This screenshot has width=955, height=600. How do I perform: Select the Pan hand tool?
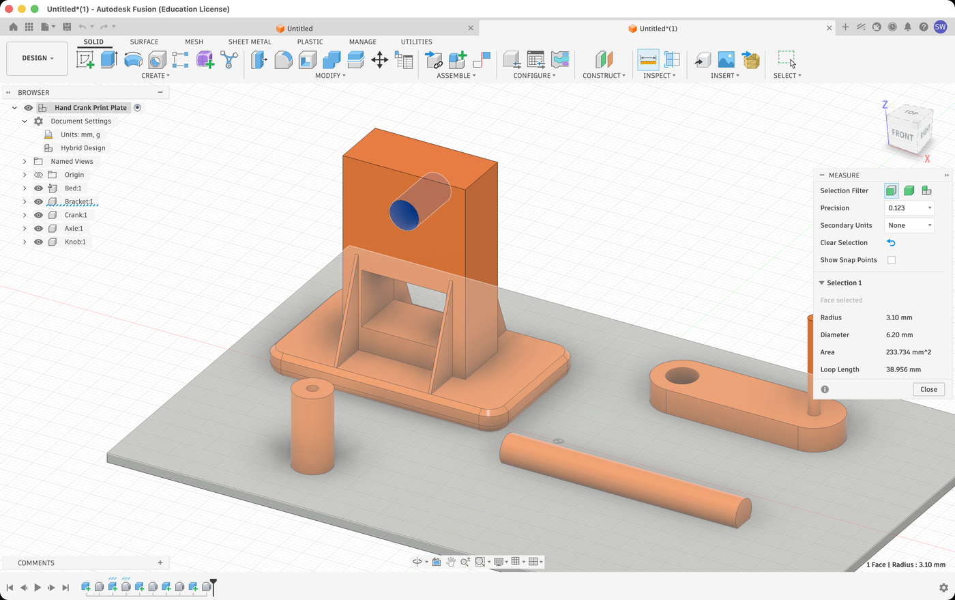[x=451, y=562]
